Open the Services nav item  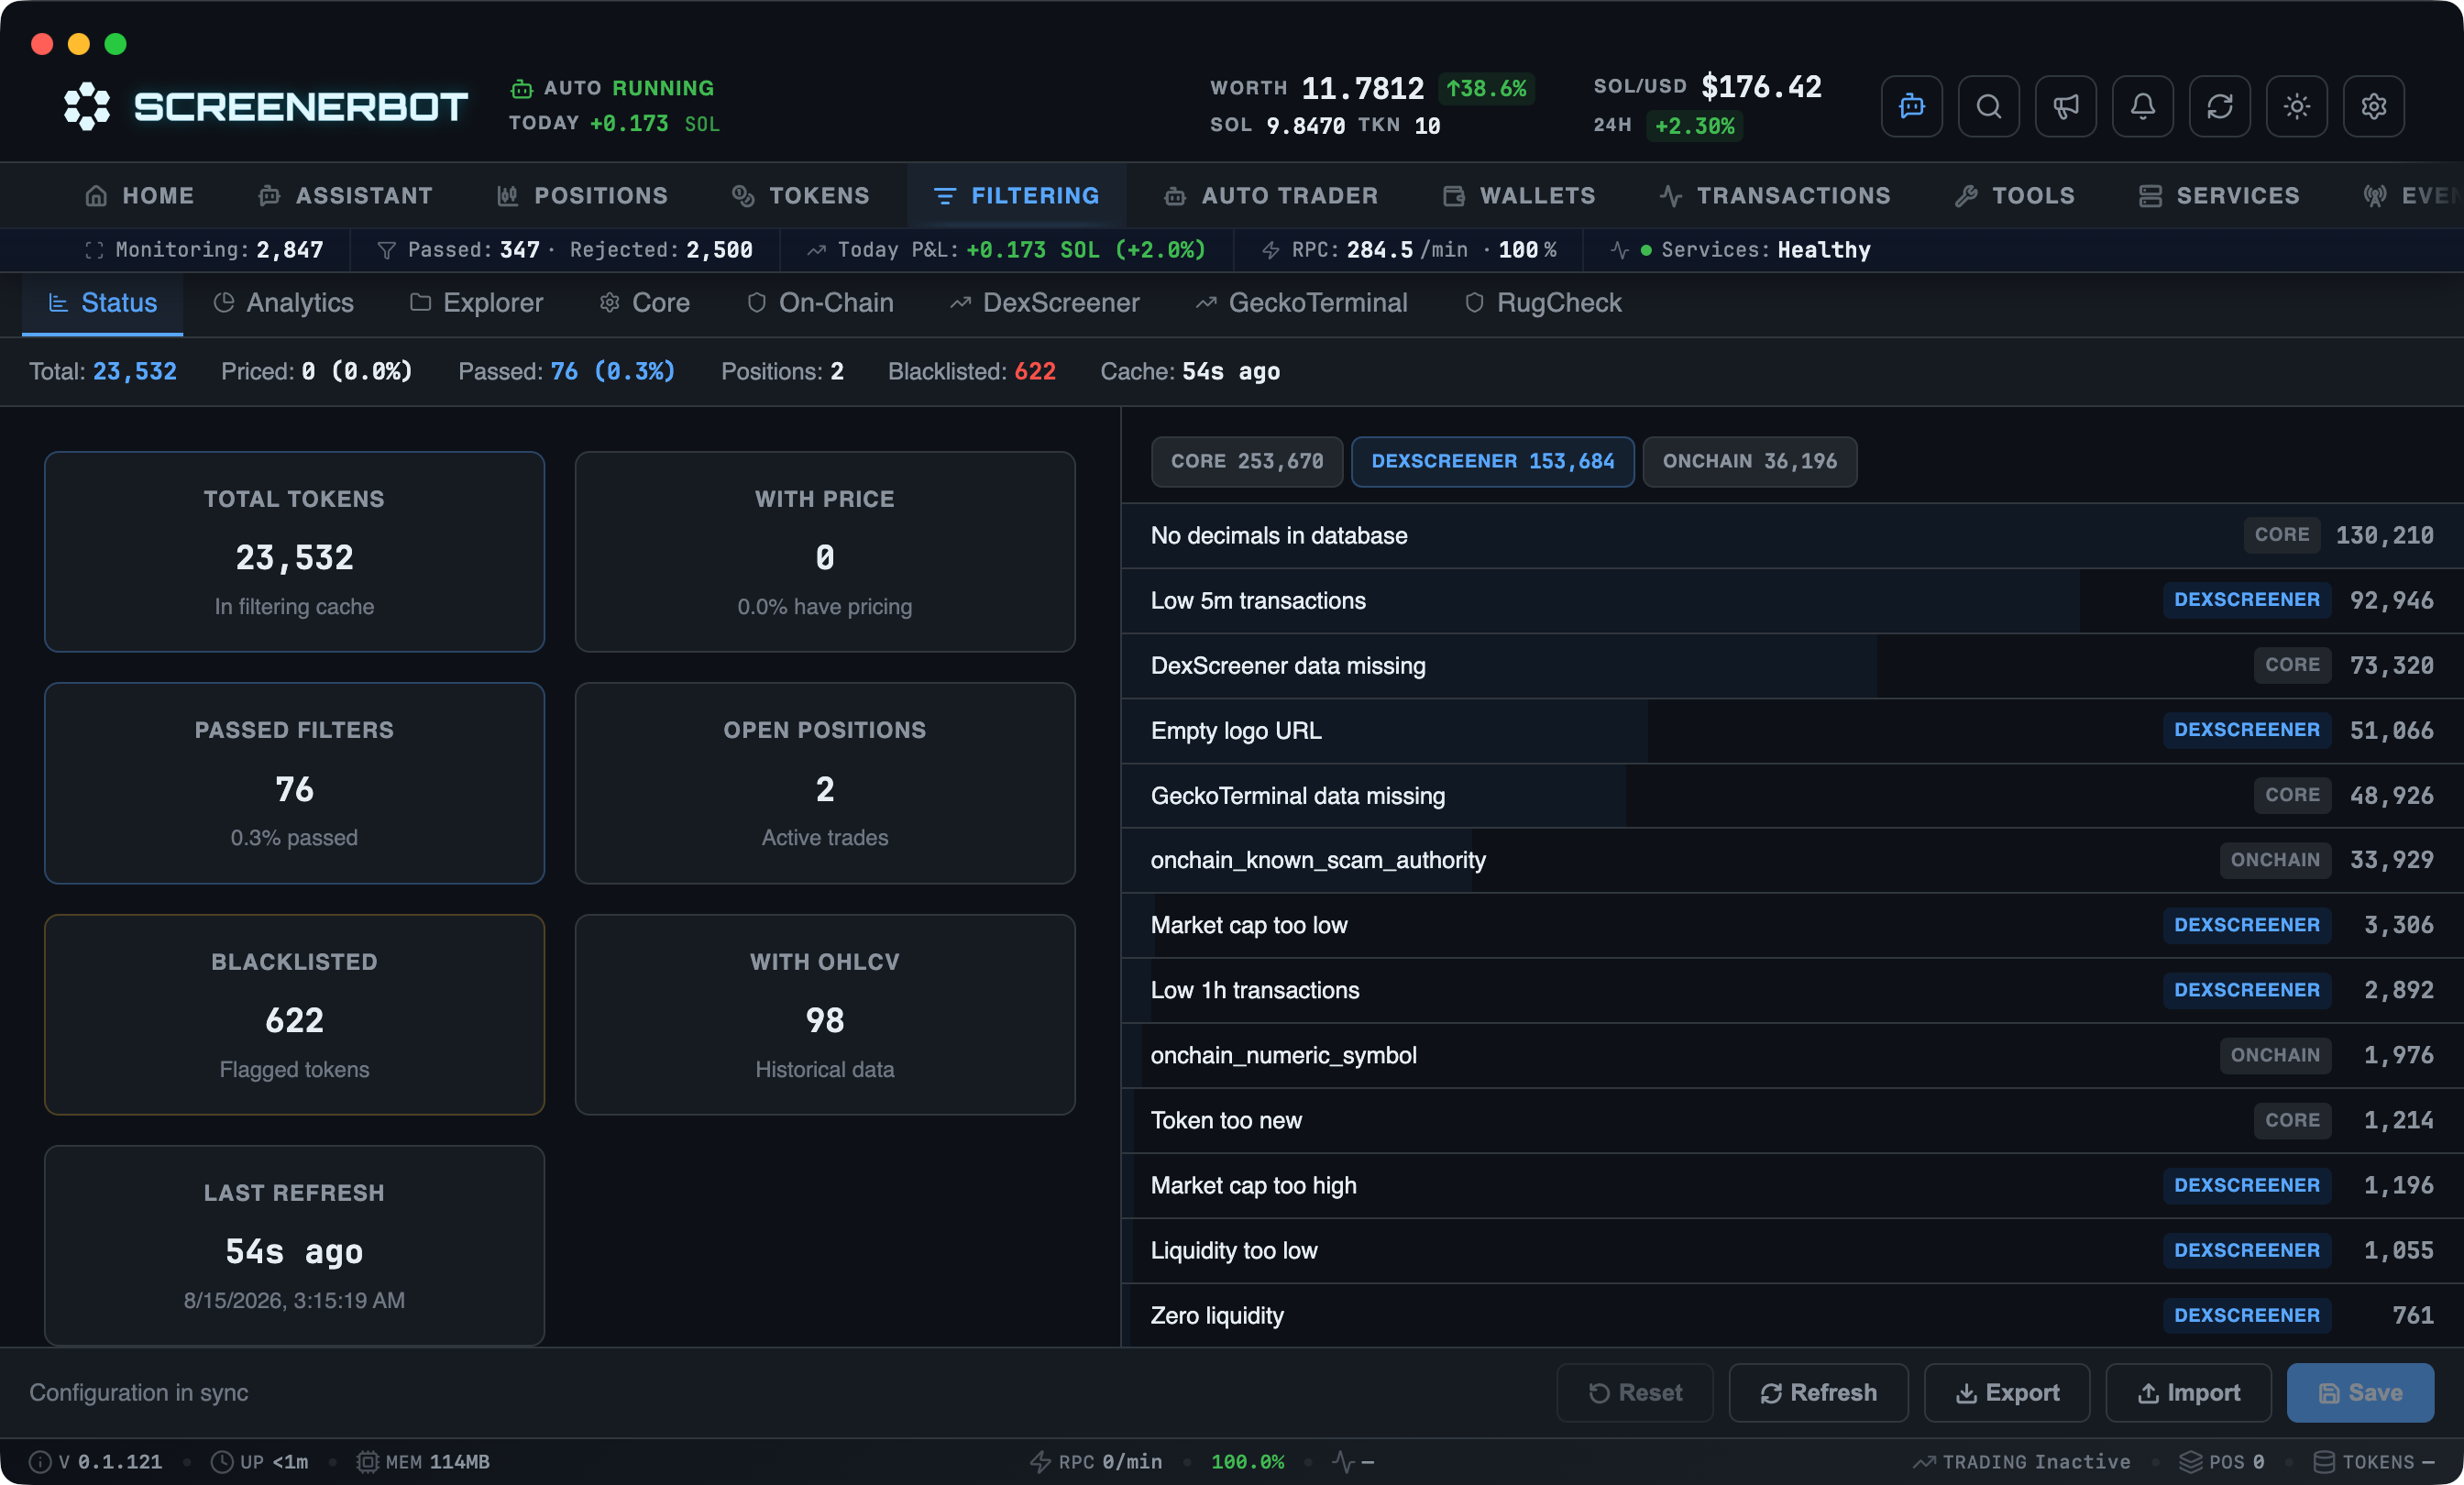click(x=2218, y=196)
